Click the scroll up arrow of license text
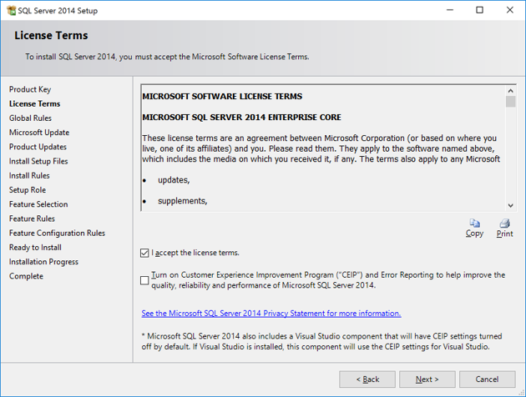 pyautogui.click(x=511, y=91)
